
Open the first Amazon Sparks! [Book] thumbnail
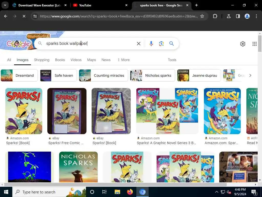tap(24, 111)
